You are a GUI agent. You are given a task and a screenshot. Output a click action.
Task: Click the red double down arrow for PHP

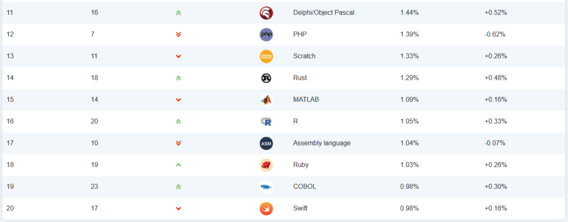click(x=178, y=35)
